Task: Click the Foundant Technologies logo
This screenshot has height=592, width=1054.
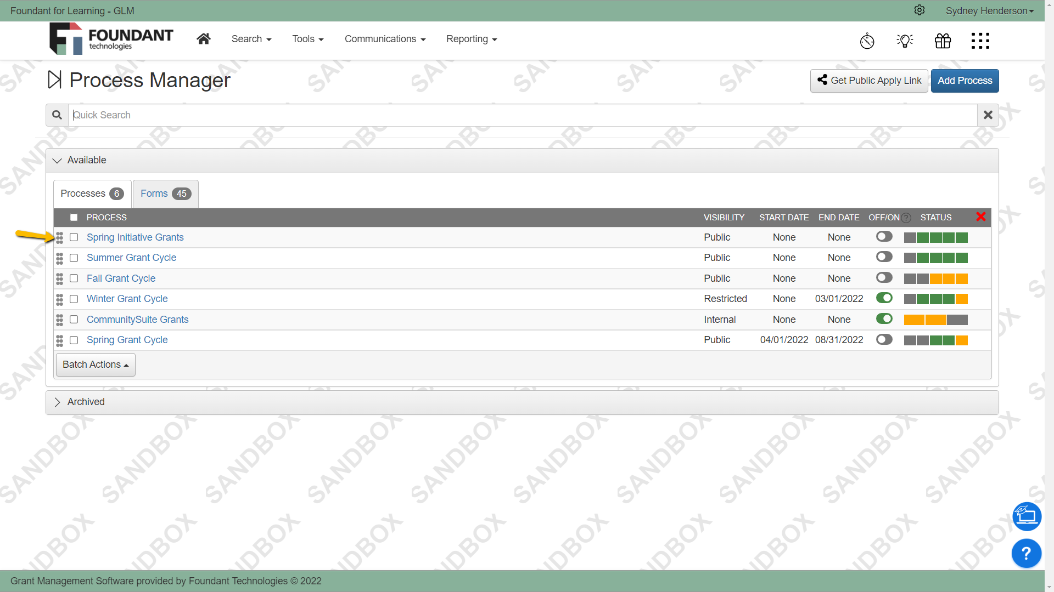Action: tap(111, 39)
